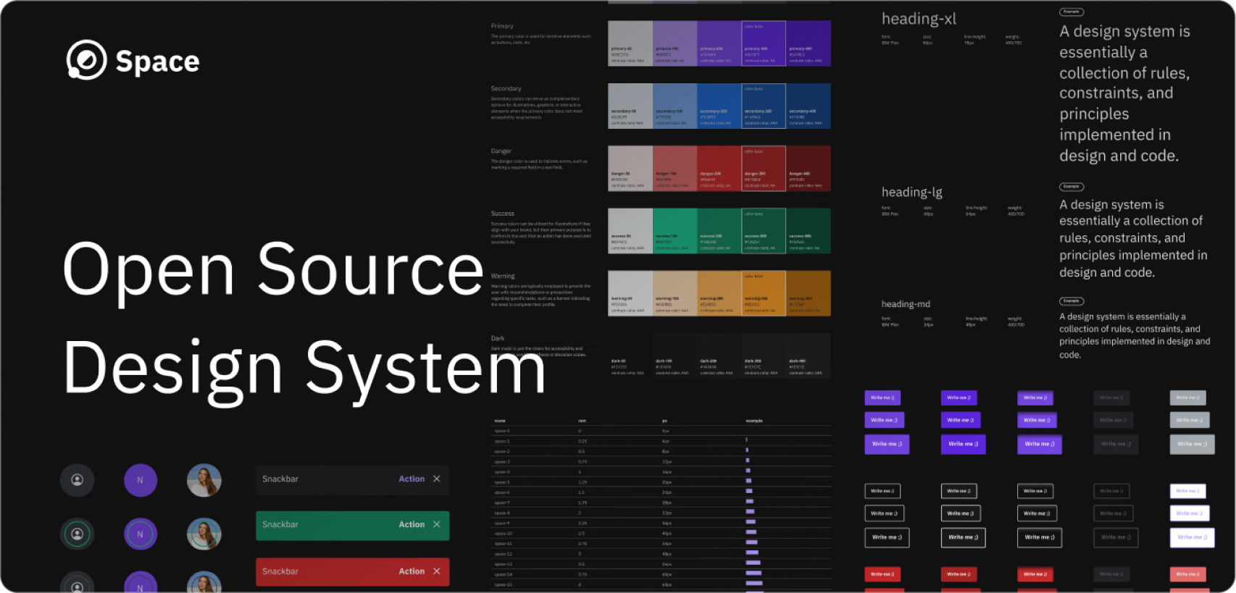Click the heading-lg typography label
This screenshot has width=1236, height=593.
click(912, 192)
